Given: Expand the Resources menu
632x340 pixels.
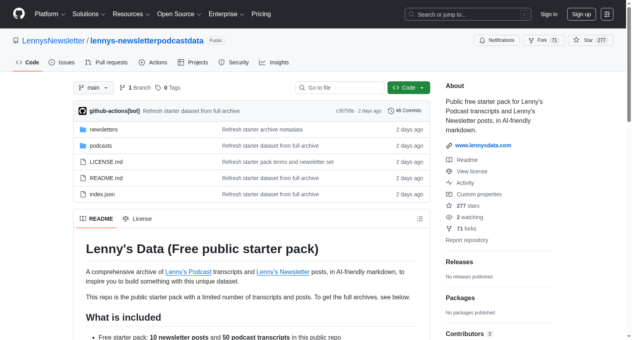Looking at the screenshot, I should [x=131, y=14].
